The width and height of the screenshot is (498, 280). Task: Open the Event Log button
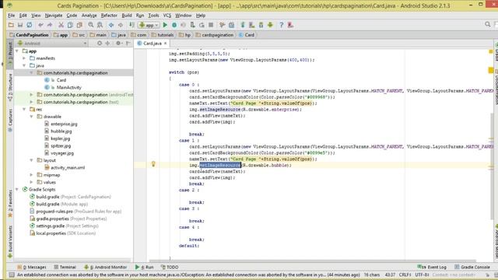coord(432,267)
